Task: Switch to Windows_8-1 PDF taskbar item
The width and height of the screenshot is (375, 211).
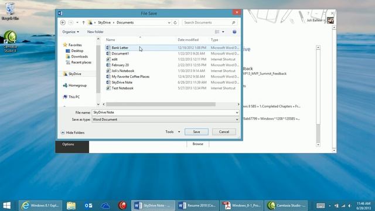Action: (x=241, y=206)
